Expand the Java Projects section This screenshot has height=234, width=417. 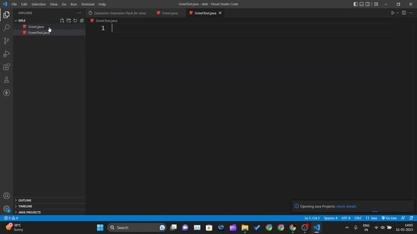(x=29, y=213)
